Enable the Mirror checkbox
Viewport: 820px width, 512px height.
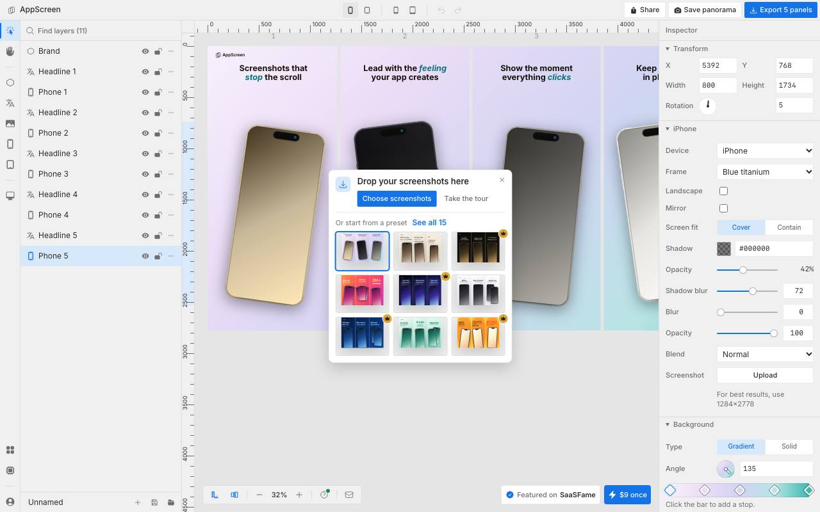point(723,208)
